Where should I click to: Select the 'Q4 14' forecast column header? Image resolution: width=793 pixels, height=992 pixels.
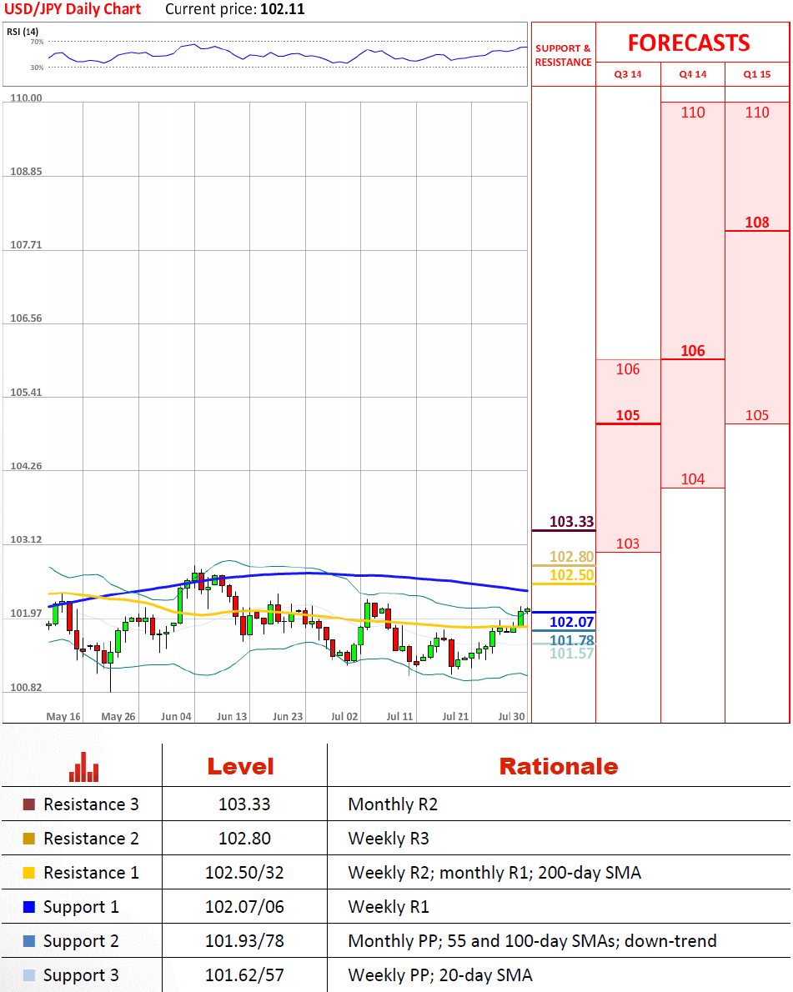[x=692, y=74]
